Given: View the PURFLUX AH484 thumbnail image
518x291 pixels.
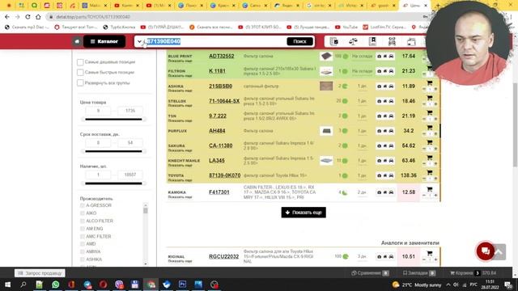Looking at the screenshot, I should point(326,131).
